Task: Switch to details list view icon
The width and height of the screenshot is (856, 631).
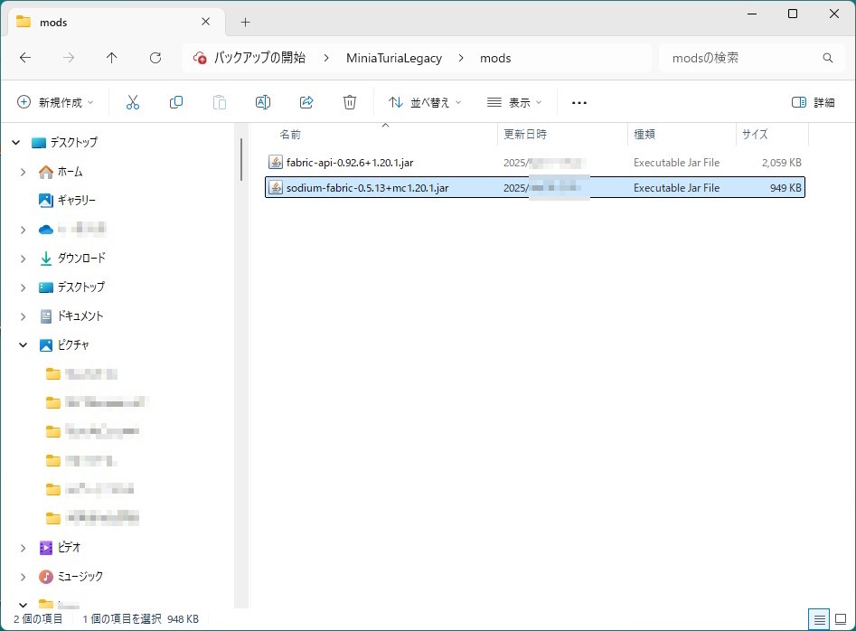Action: (819, 619)
